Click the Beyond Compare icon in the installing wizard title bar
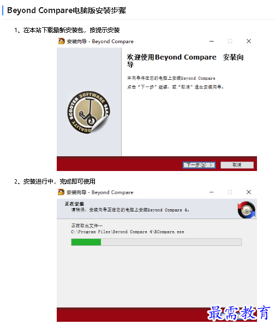The image size is (275, 330). click(61, 192)
